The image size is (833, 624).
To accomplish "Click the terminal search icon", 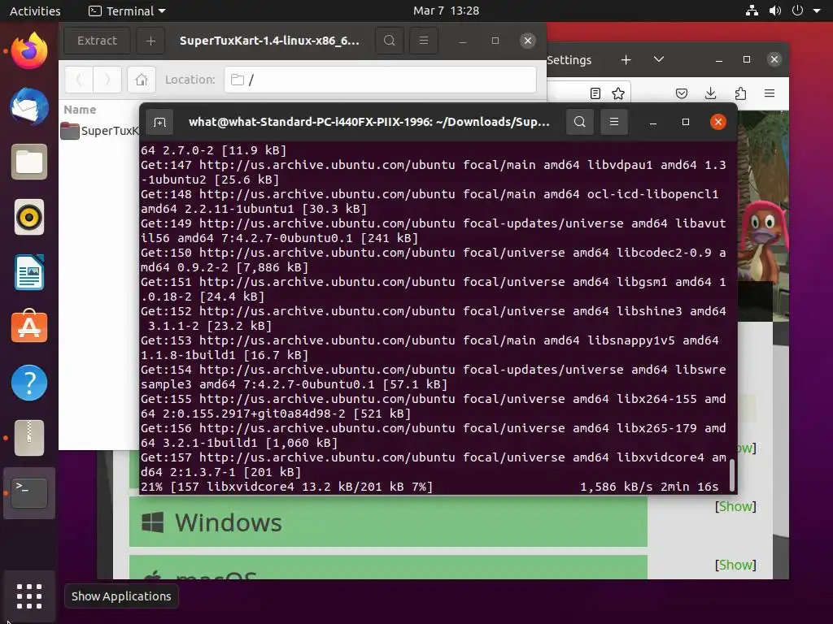I will (579, 122).
